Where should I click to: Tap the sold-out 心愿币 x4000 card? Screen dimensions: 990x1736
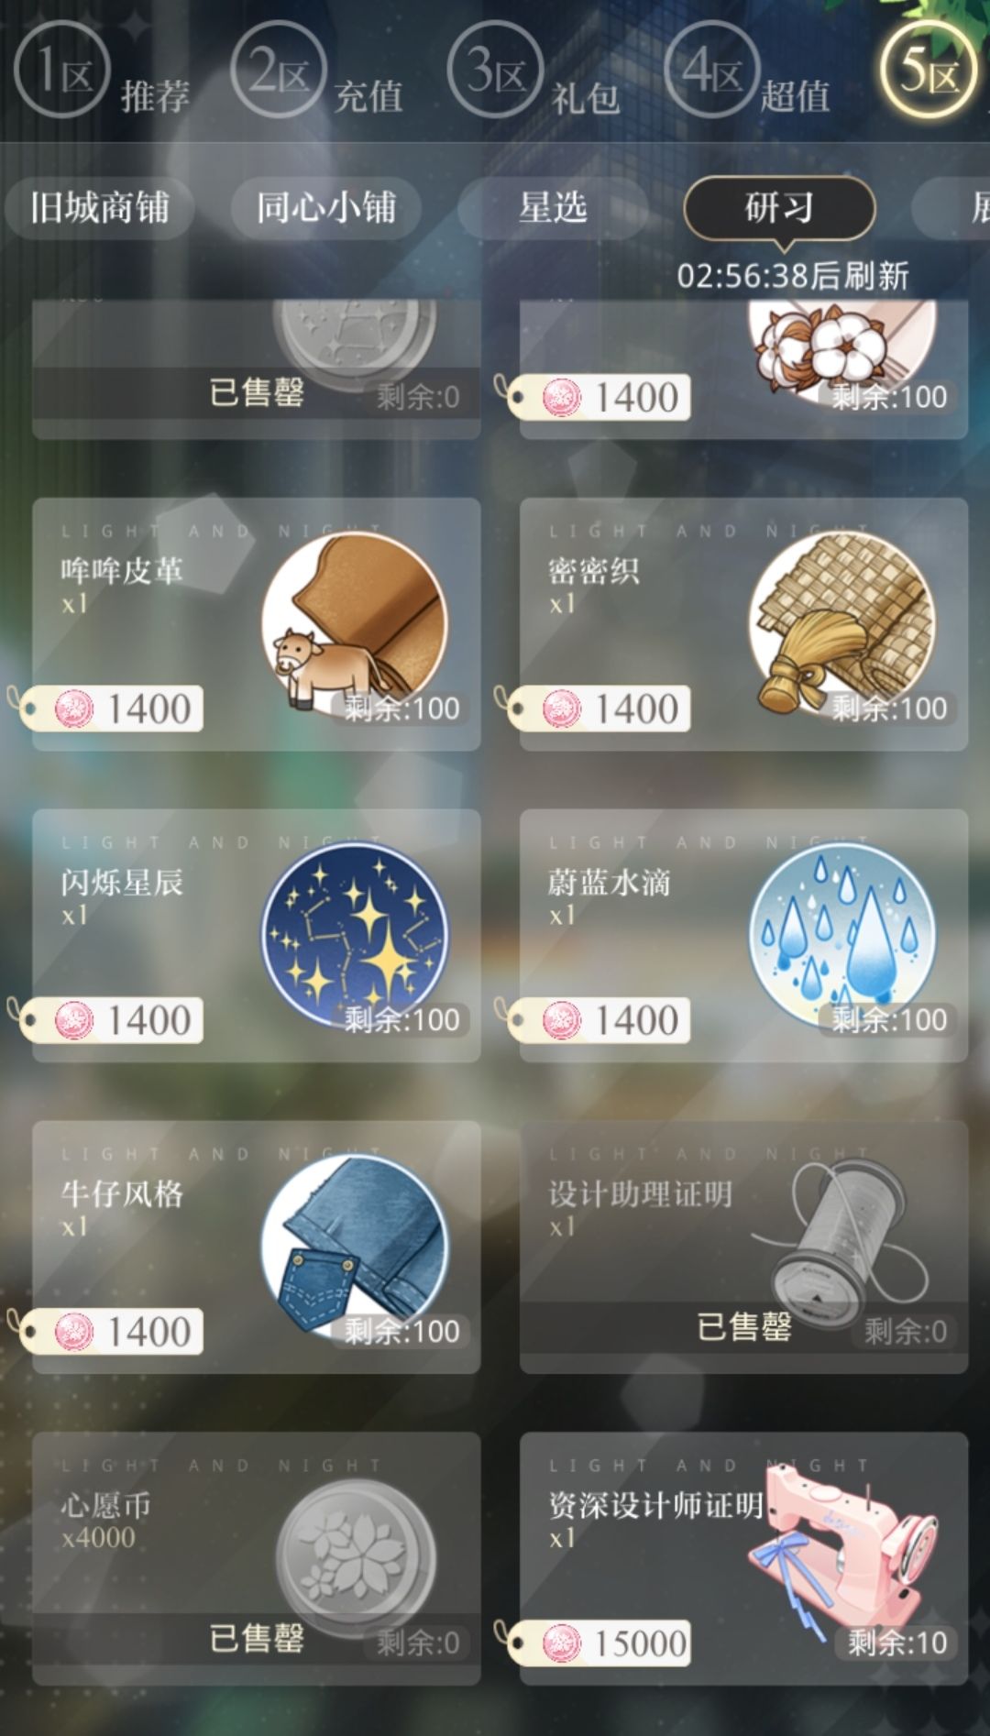(257, 1558)
